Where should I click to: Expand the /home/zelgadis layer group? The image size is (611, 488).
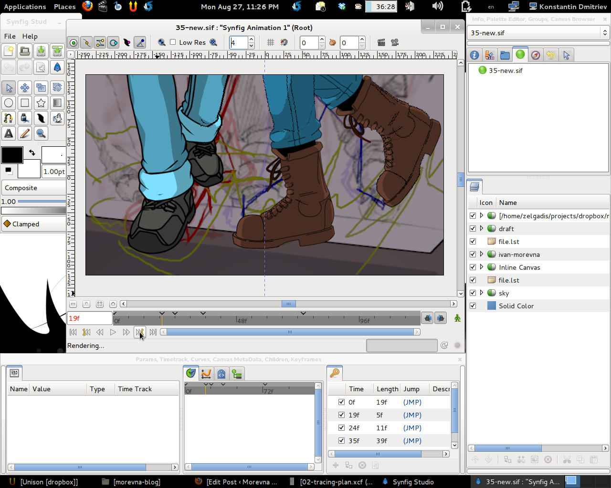click(482, 215)
